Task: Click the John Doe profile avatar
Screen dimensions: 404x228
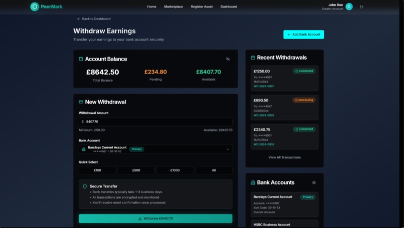Action: pos(349,6)
